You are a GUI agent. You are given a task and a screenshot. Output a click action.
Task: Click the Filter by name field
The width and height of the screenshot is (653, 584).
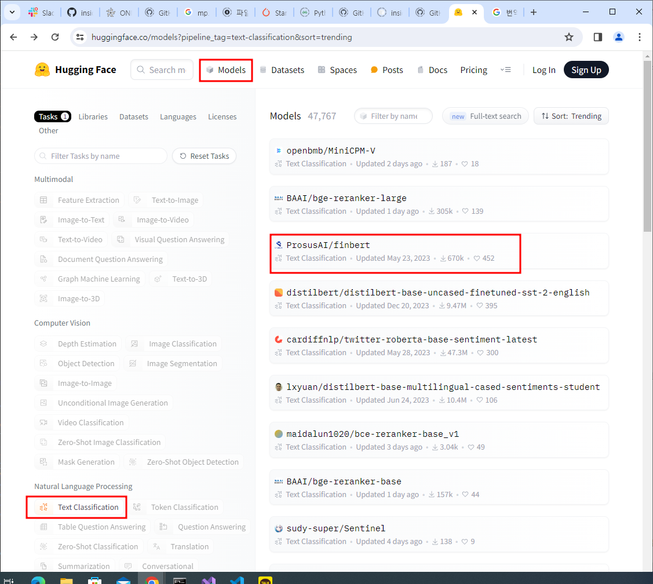click(x=393, y=116)
